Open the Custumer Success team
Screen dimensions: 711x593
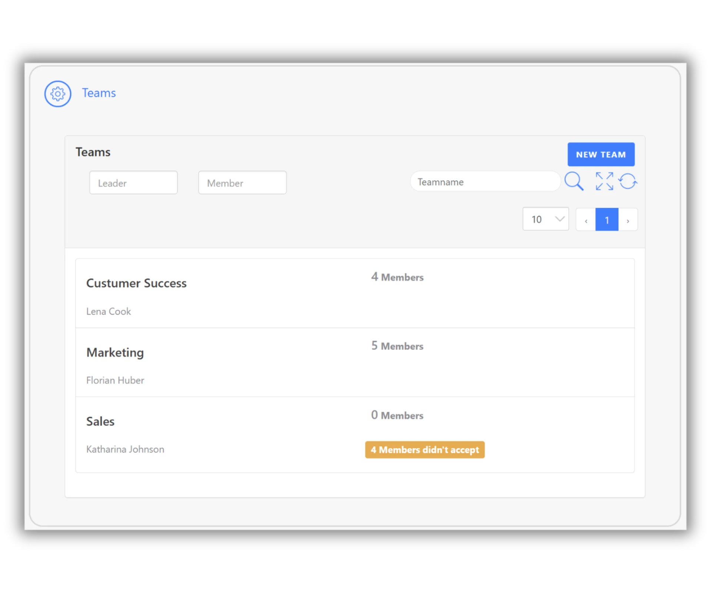136,283
